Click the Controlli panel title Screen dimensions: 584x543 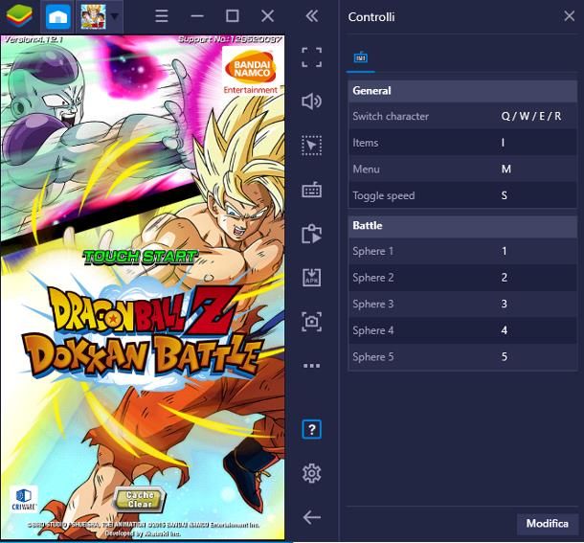371,17
